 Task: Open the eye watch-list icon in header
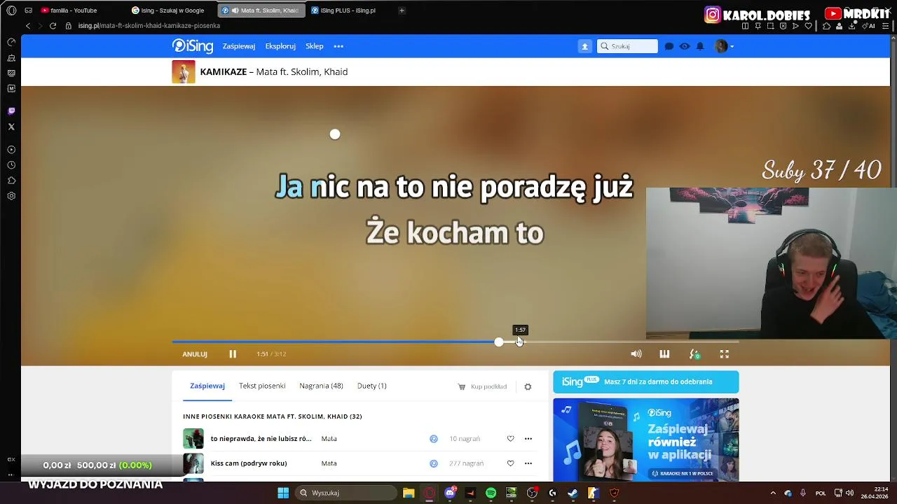point(685,46)
